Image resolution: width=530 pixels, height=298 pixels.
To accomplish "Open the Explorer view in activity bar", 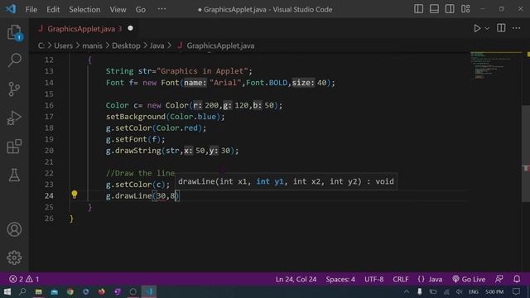I will tap(14, 32).
